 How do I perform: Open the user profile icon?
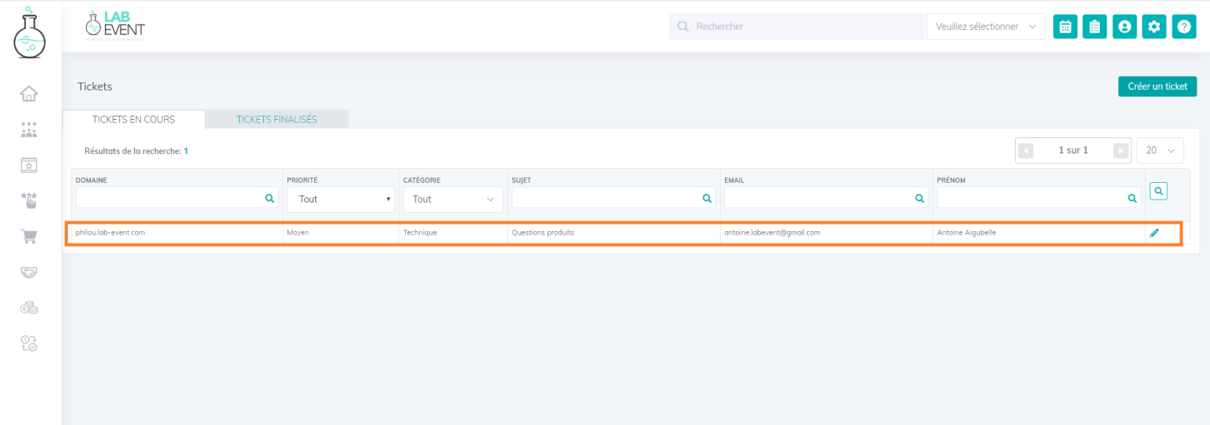(1124, 27)
